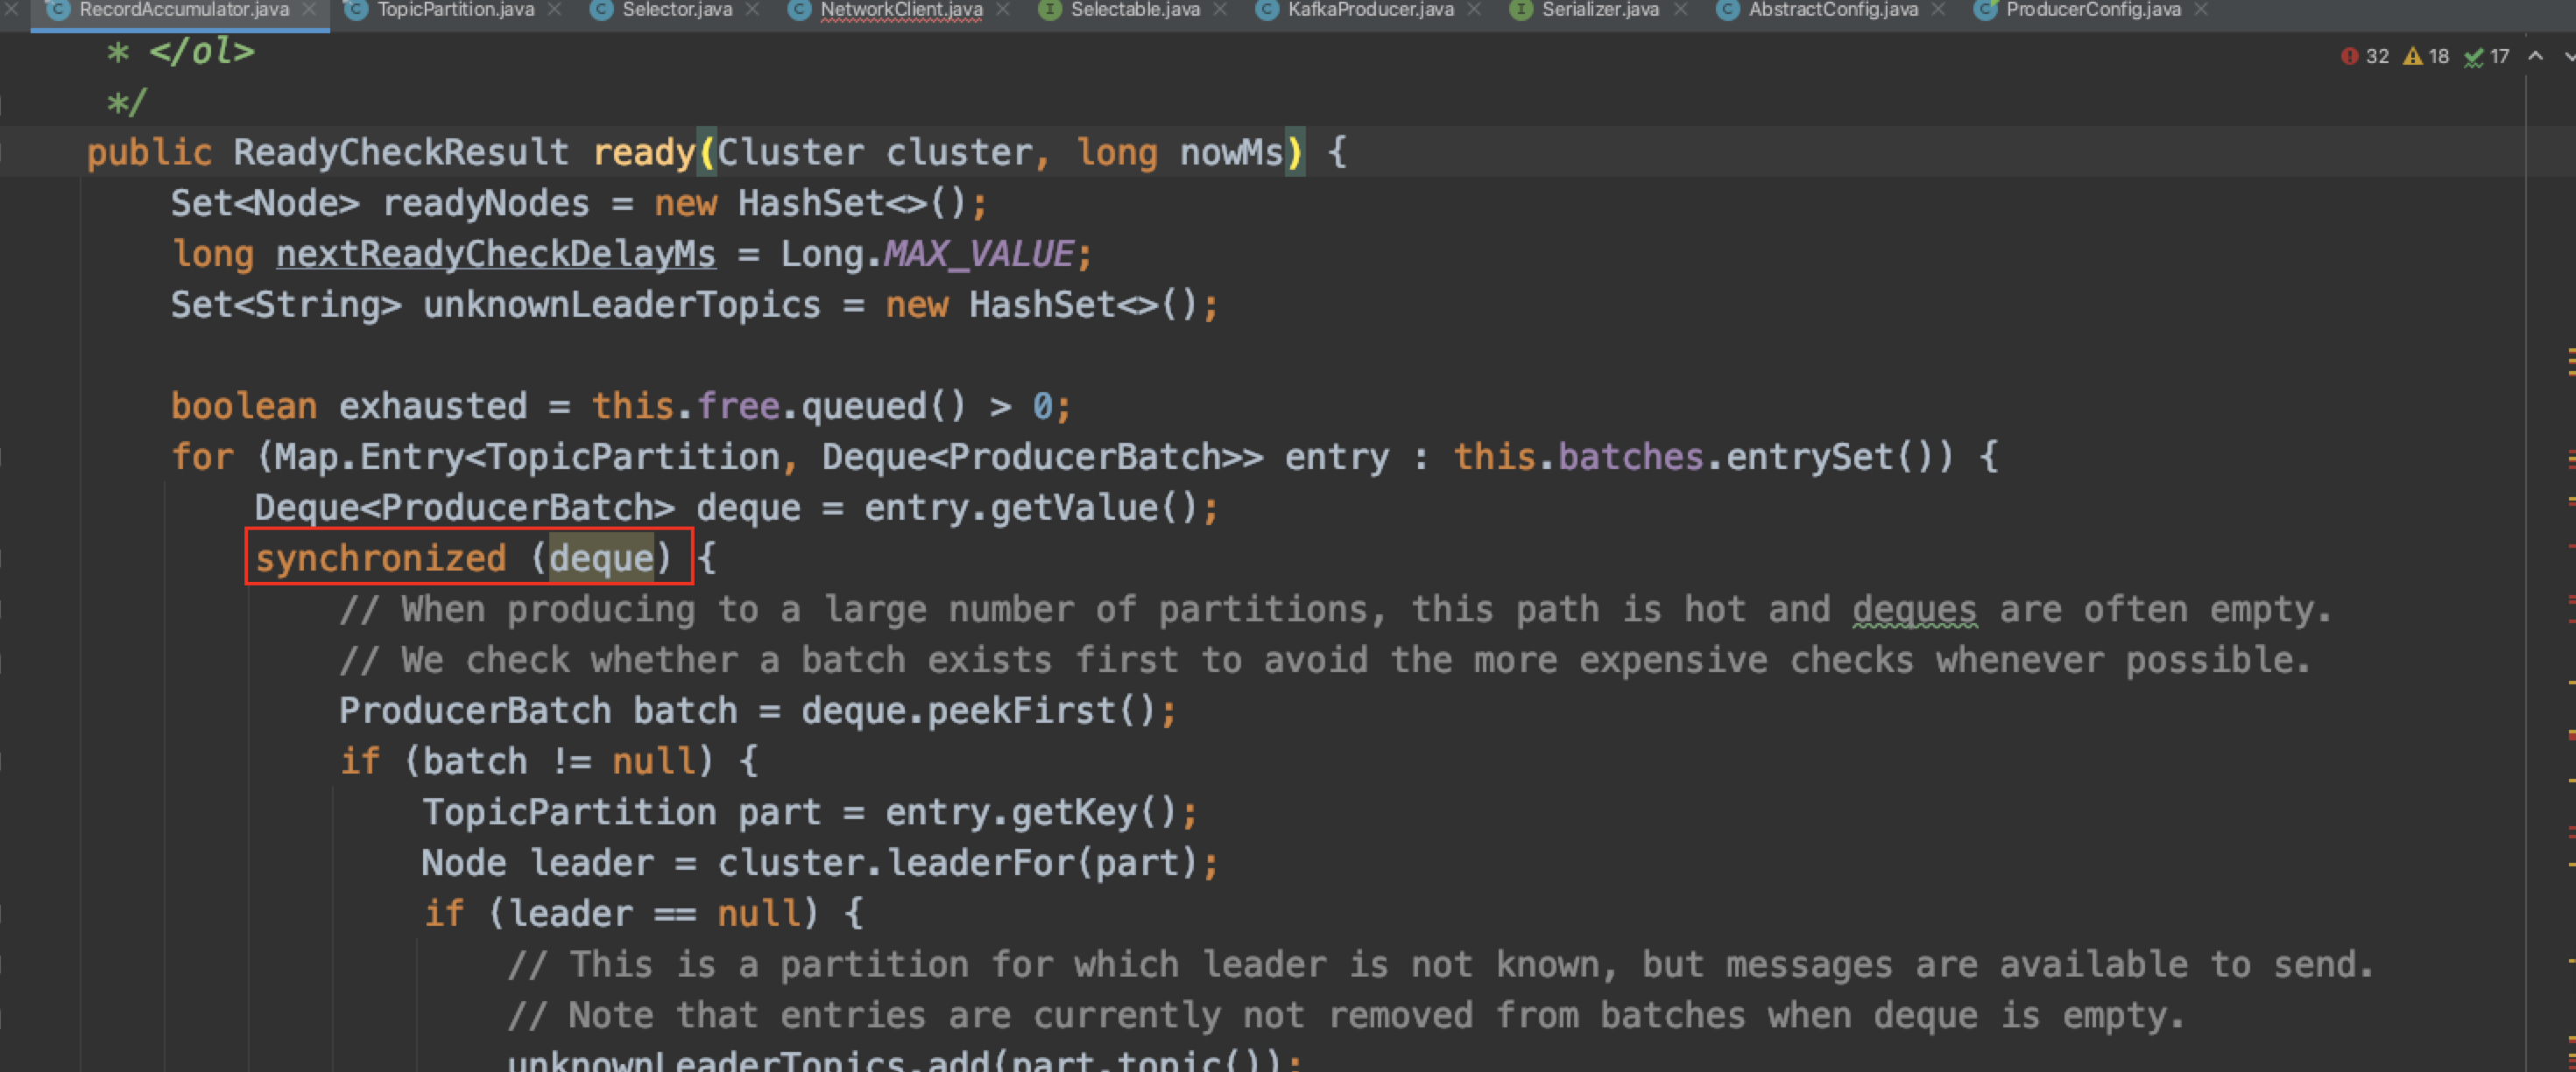The image size is (2576, 1072).
Task: Click the red error count indicator showing 32
Action: (2364, 57)
